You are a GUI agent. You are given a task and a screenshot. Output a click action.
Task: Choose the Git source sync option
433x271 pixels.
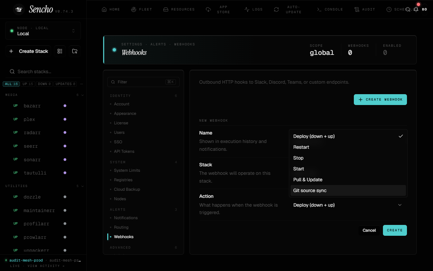tap(348, 190)
